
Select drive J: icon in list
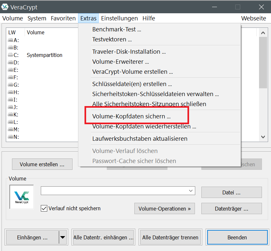tap(10, 107)
